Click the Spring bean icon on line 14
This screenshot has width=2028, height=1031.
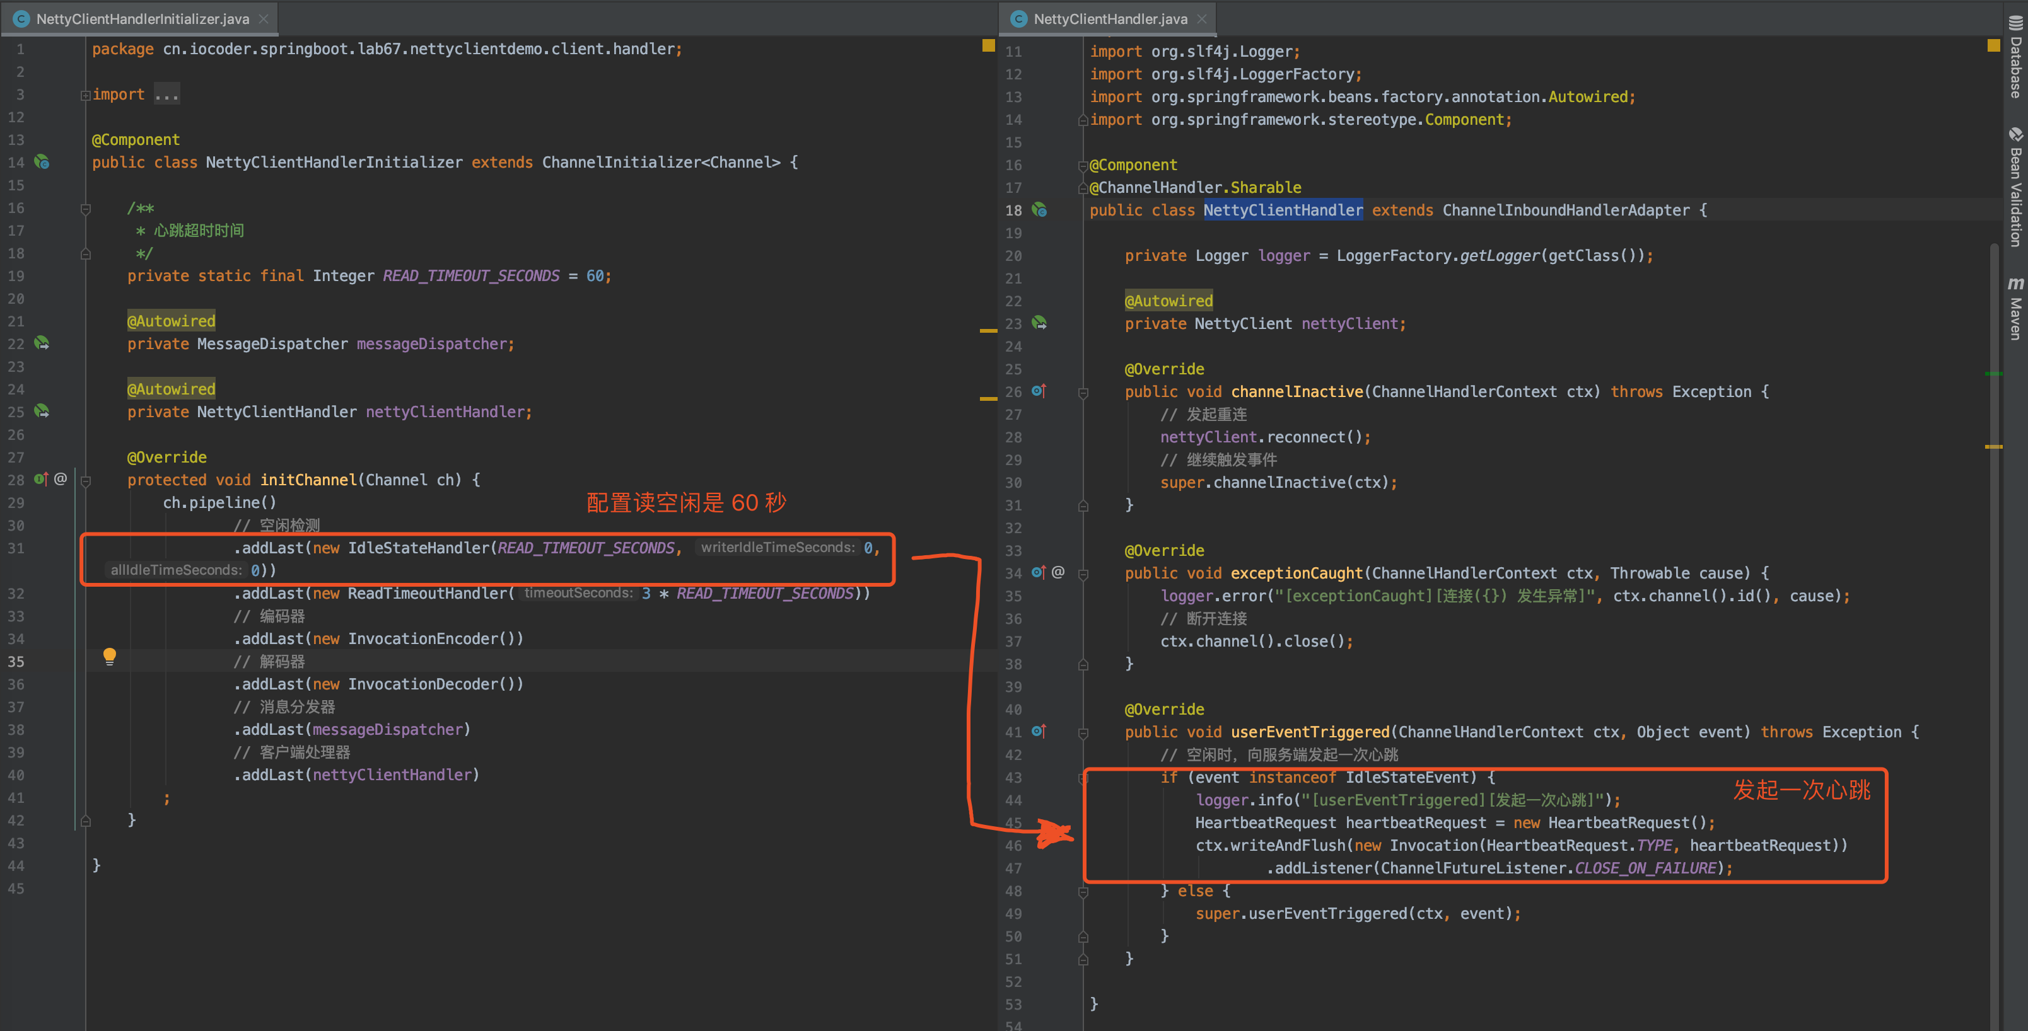[42, 162]
